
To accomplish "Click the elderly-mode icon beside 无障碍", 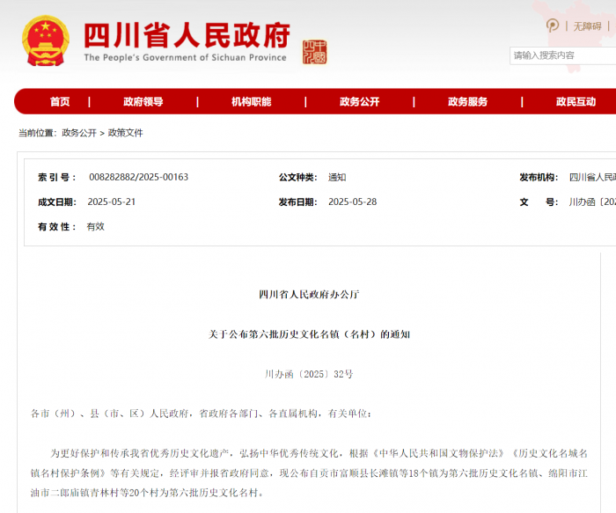I will pyautogui.click(x=553, y=26).
